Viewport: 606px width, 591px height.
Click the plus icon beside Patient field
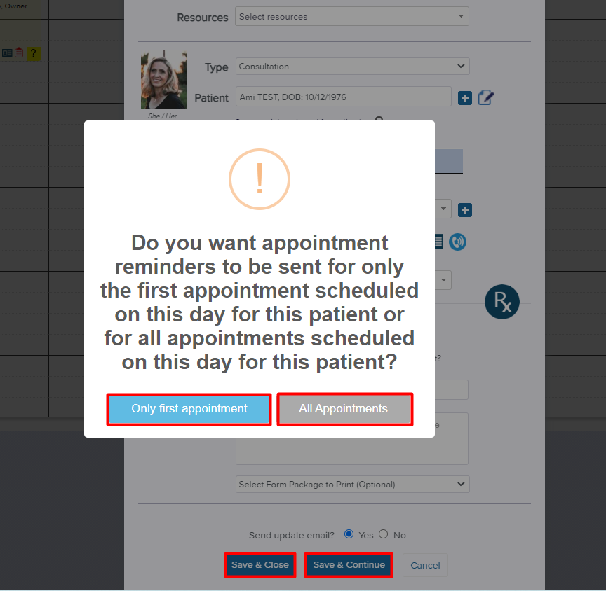(465, 98)
